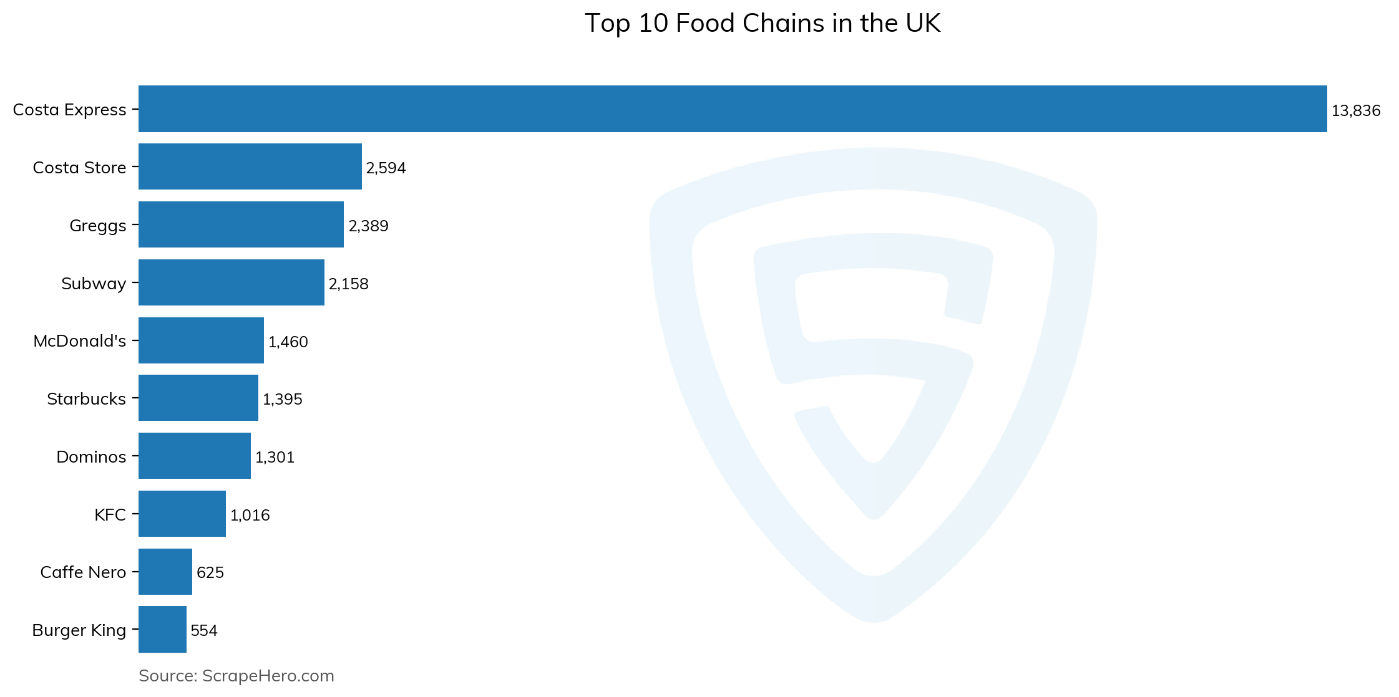Image resolution: width=1399 pixels, height=697 pixels.
Task: Select the Starbucks bar
Action: (198, 398)
